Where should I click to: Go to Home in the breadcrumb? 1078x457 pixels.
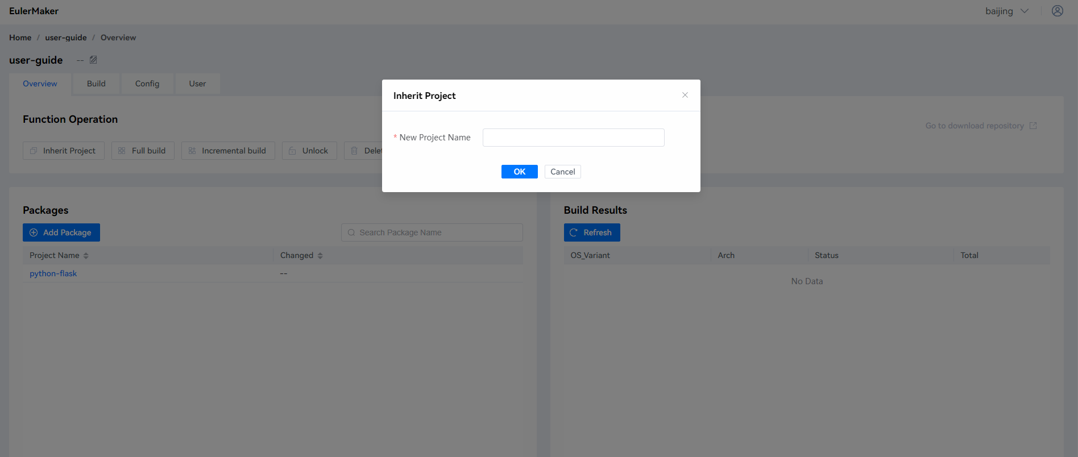click(20, 38)
